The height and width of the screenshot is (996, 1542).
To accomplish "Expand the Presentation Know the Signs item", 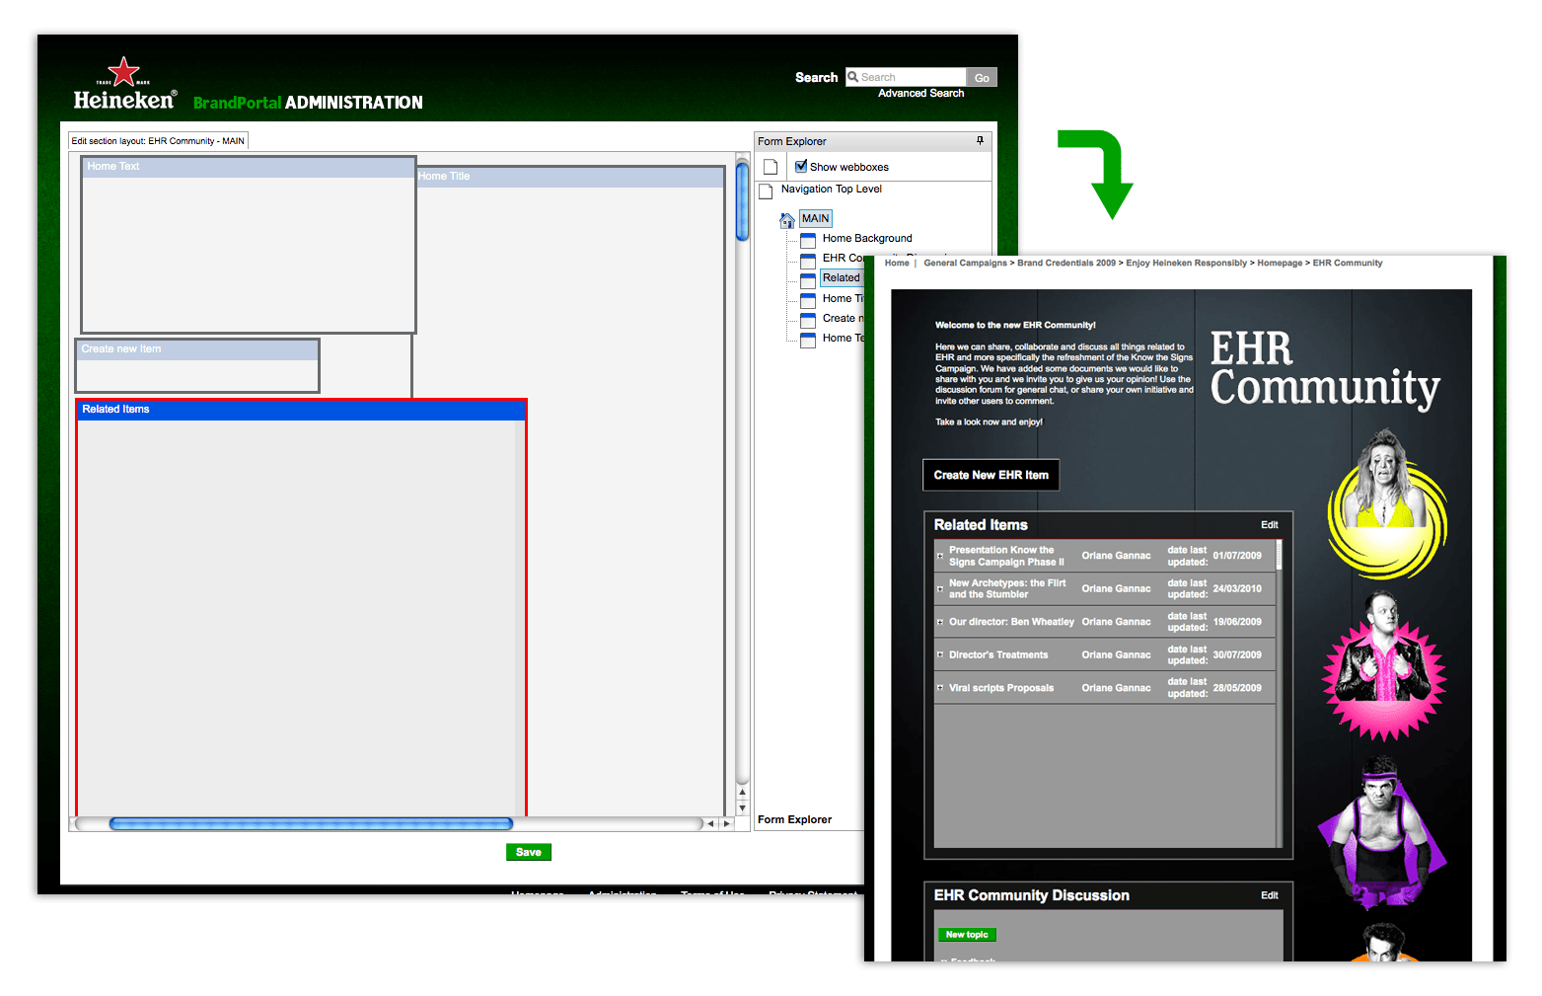I will tap(939, 555).
